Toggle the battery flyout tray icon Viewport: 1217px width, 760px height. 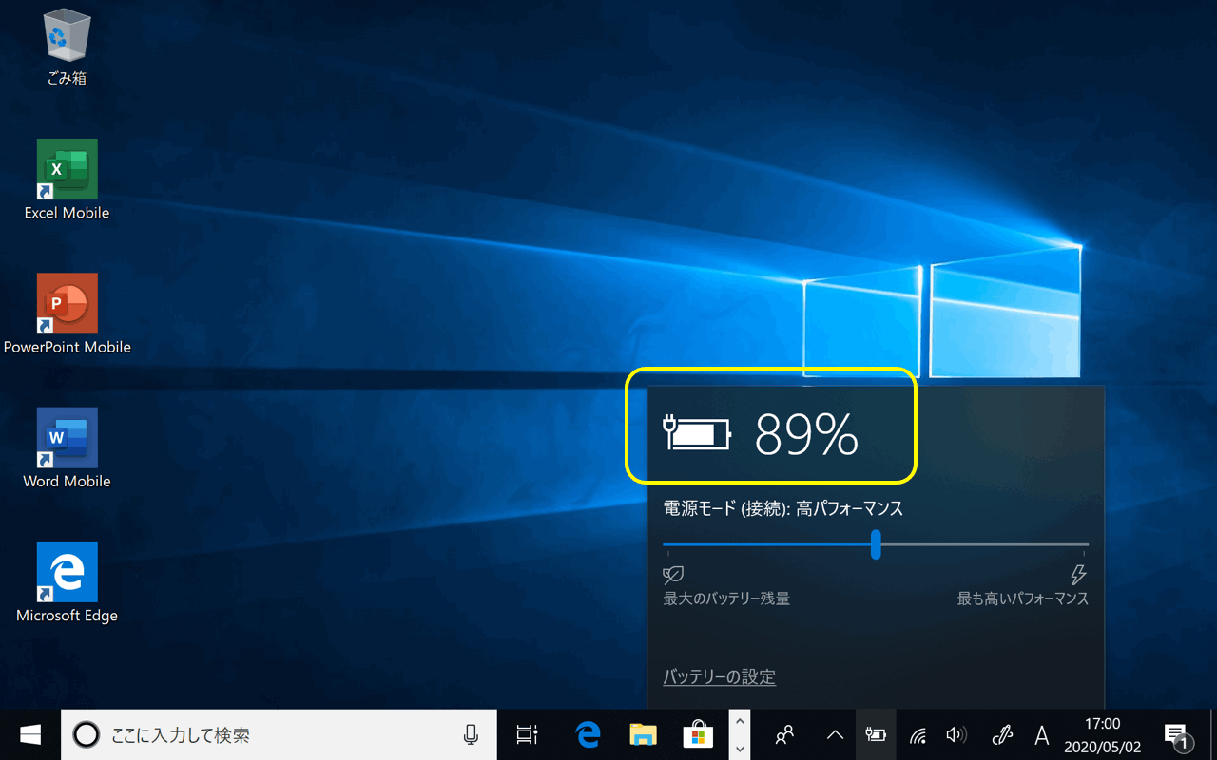(x=876, y=734)
